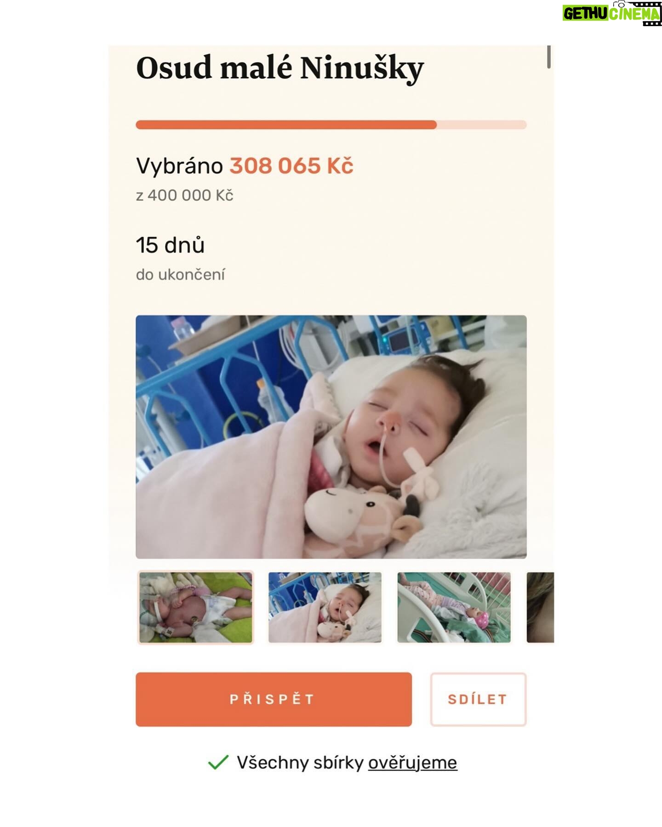The height and width of the screenshot is (827, 662).
Task: Click the Vybráno label
Action: [x=179, y=166]
